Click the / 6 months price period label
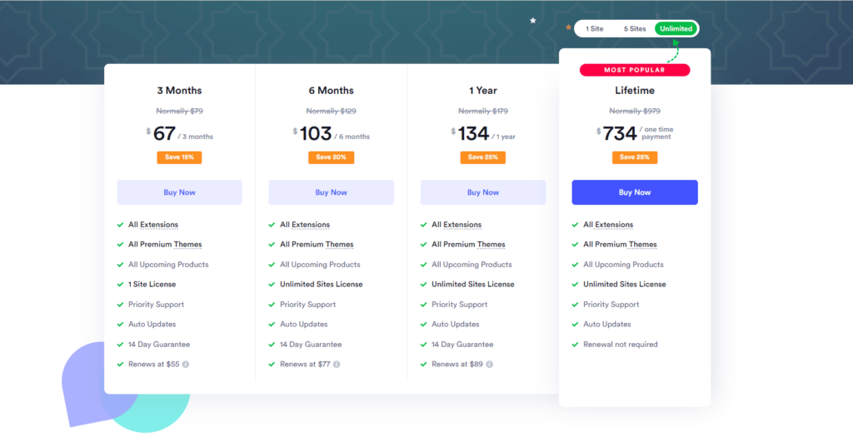The width and height of the screenshot is (853, 447). (x=352, y=137)
